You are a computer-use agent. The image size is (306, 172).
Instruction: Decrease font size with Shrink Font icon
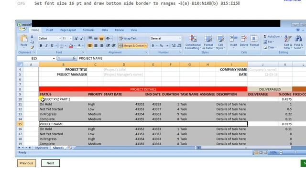[x=82, y=38]
